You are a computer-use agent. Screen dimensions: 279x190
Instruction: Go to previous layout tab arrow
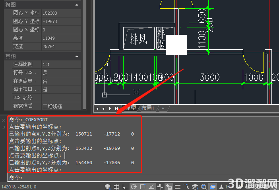point(103,109)
